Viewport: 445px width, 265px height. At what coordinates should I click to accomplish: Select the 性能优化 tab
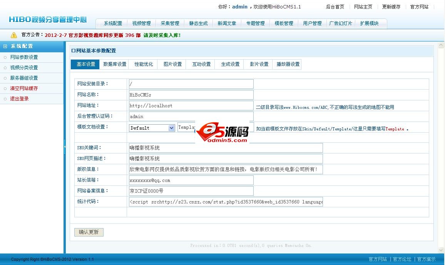pyautogui.click(x=144, y=64)
